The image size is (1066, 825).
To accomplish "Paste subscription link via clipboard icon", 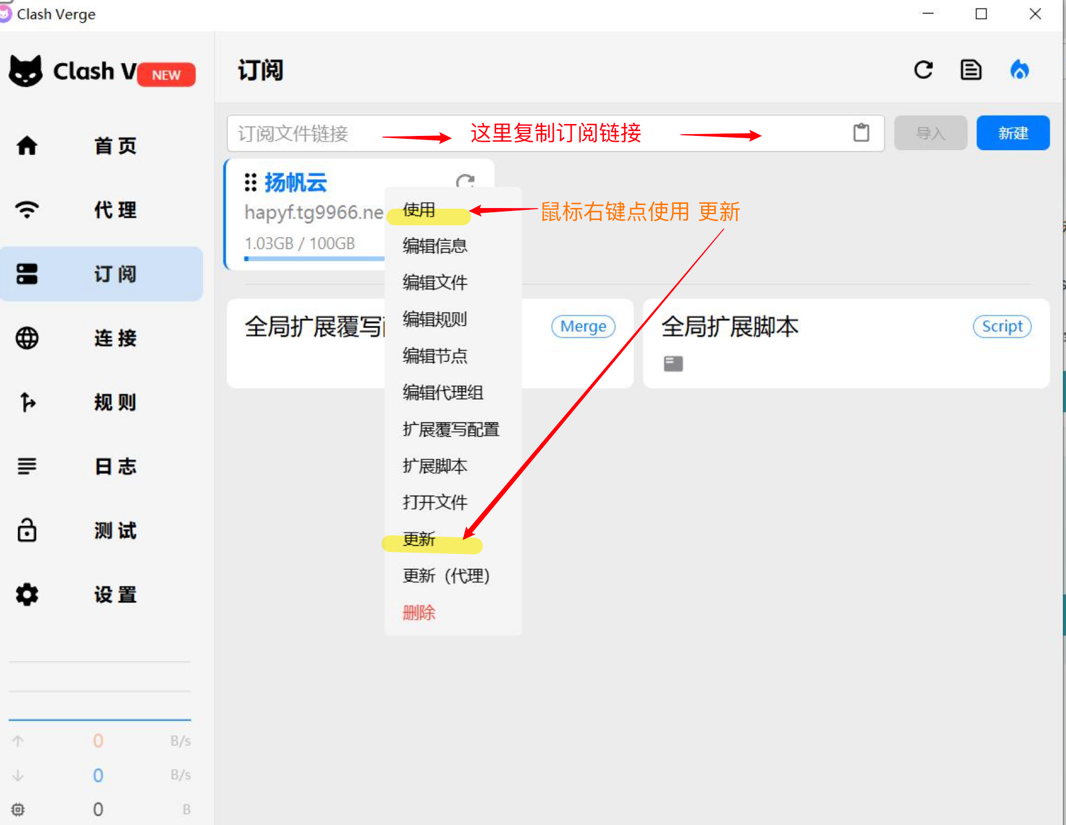I will coord(860,133).
